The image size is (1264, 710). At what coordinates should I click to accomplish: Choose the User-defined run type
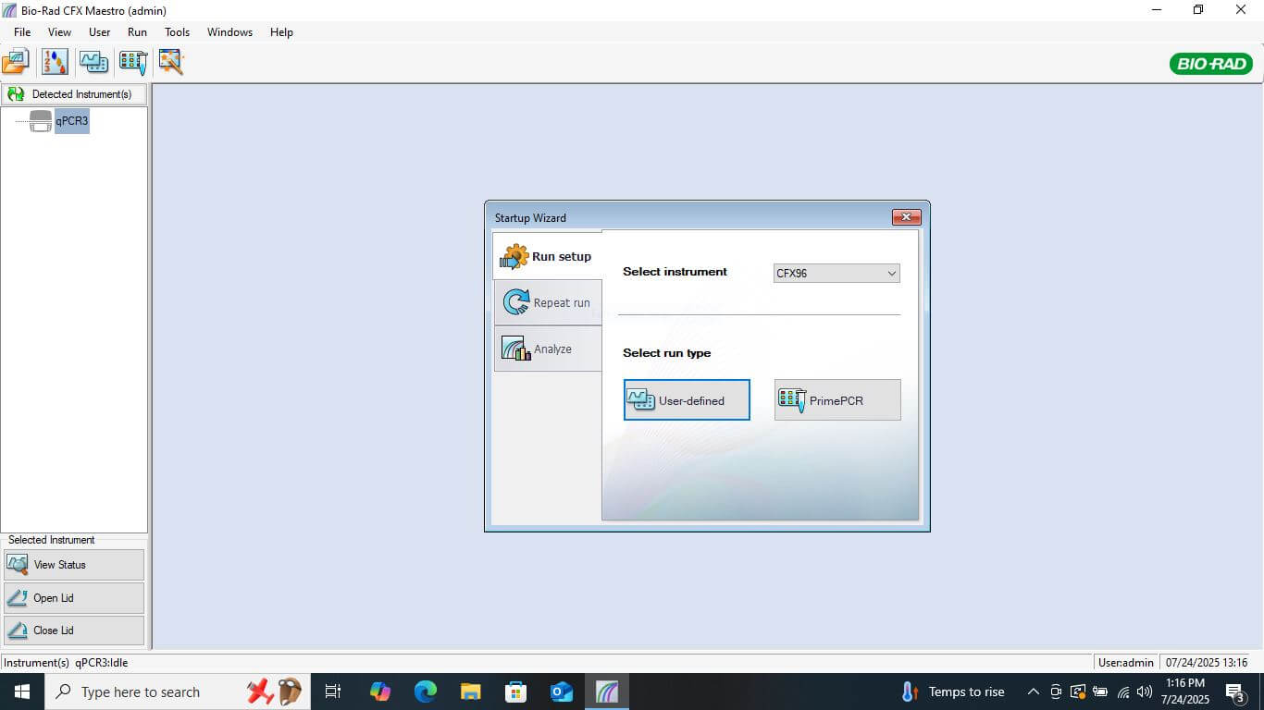pyautogui.click(x=687, y=400)
